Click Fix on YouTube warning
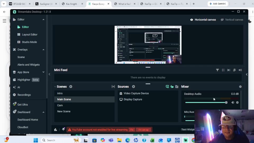Image resolution: width=254 pixels, height=143 pixels. (132, 130)
